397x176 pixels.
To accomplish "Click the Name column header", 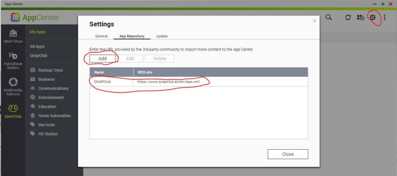I will [x=111, y=72].
